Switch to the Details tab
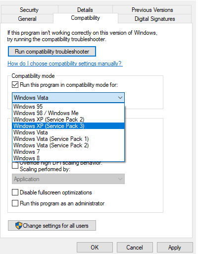Viewport: 198px width, 254px height. [x=85, y=10]
